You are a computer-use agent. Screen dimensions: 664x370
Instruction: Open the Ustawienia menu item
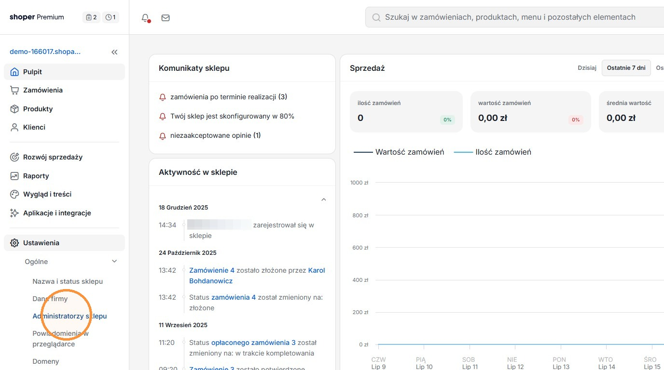click(x=65, y=243)
